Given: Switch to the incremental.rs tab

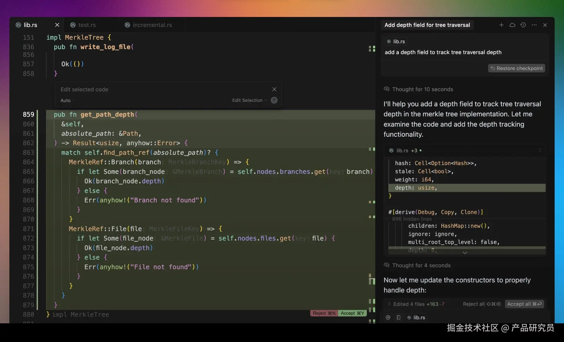Looking at the screenshot, I should [152, 25].
